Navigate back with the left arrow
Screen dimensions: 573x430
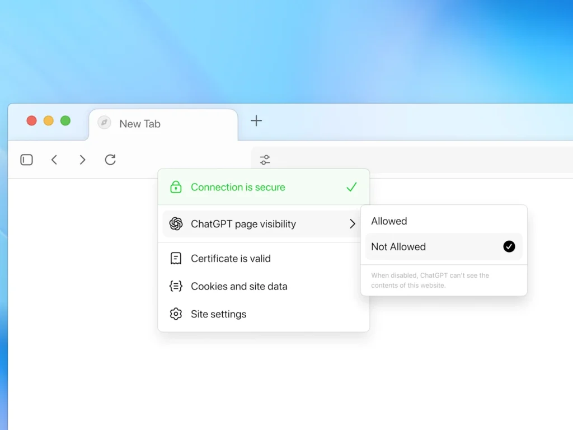54,160
